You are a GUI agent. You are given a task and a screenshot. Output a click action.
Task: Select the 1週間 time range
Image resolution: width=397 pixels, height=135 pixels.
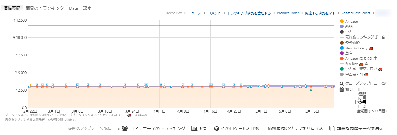click(x=362, y=94)
